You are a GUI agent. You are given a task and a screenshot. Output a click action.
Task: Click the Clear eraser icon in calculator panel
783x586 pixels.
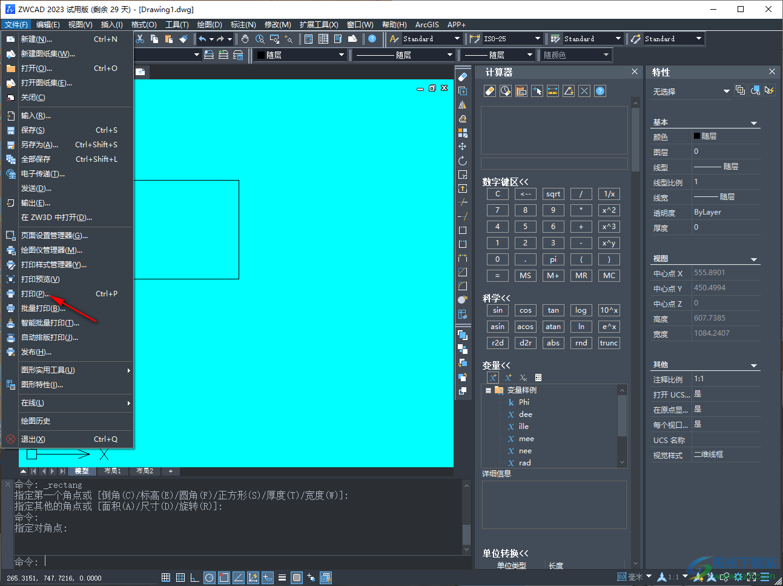(x=490, y=91)
